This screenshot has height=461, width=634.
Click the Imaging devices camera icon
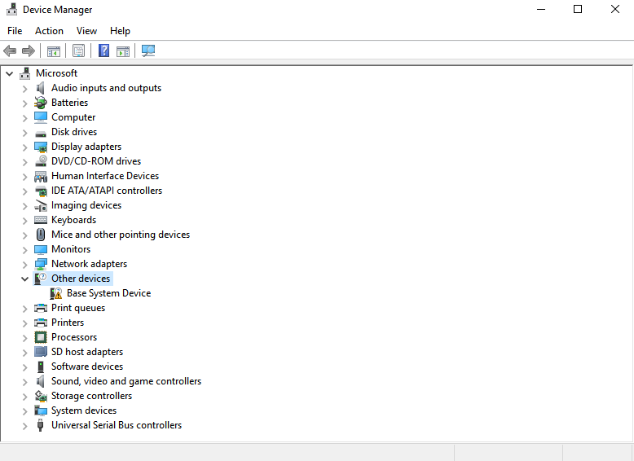pos(41,205)
